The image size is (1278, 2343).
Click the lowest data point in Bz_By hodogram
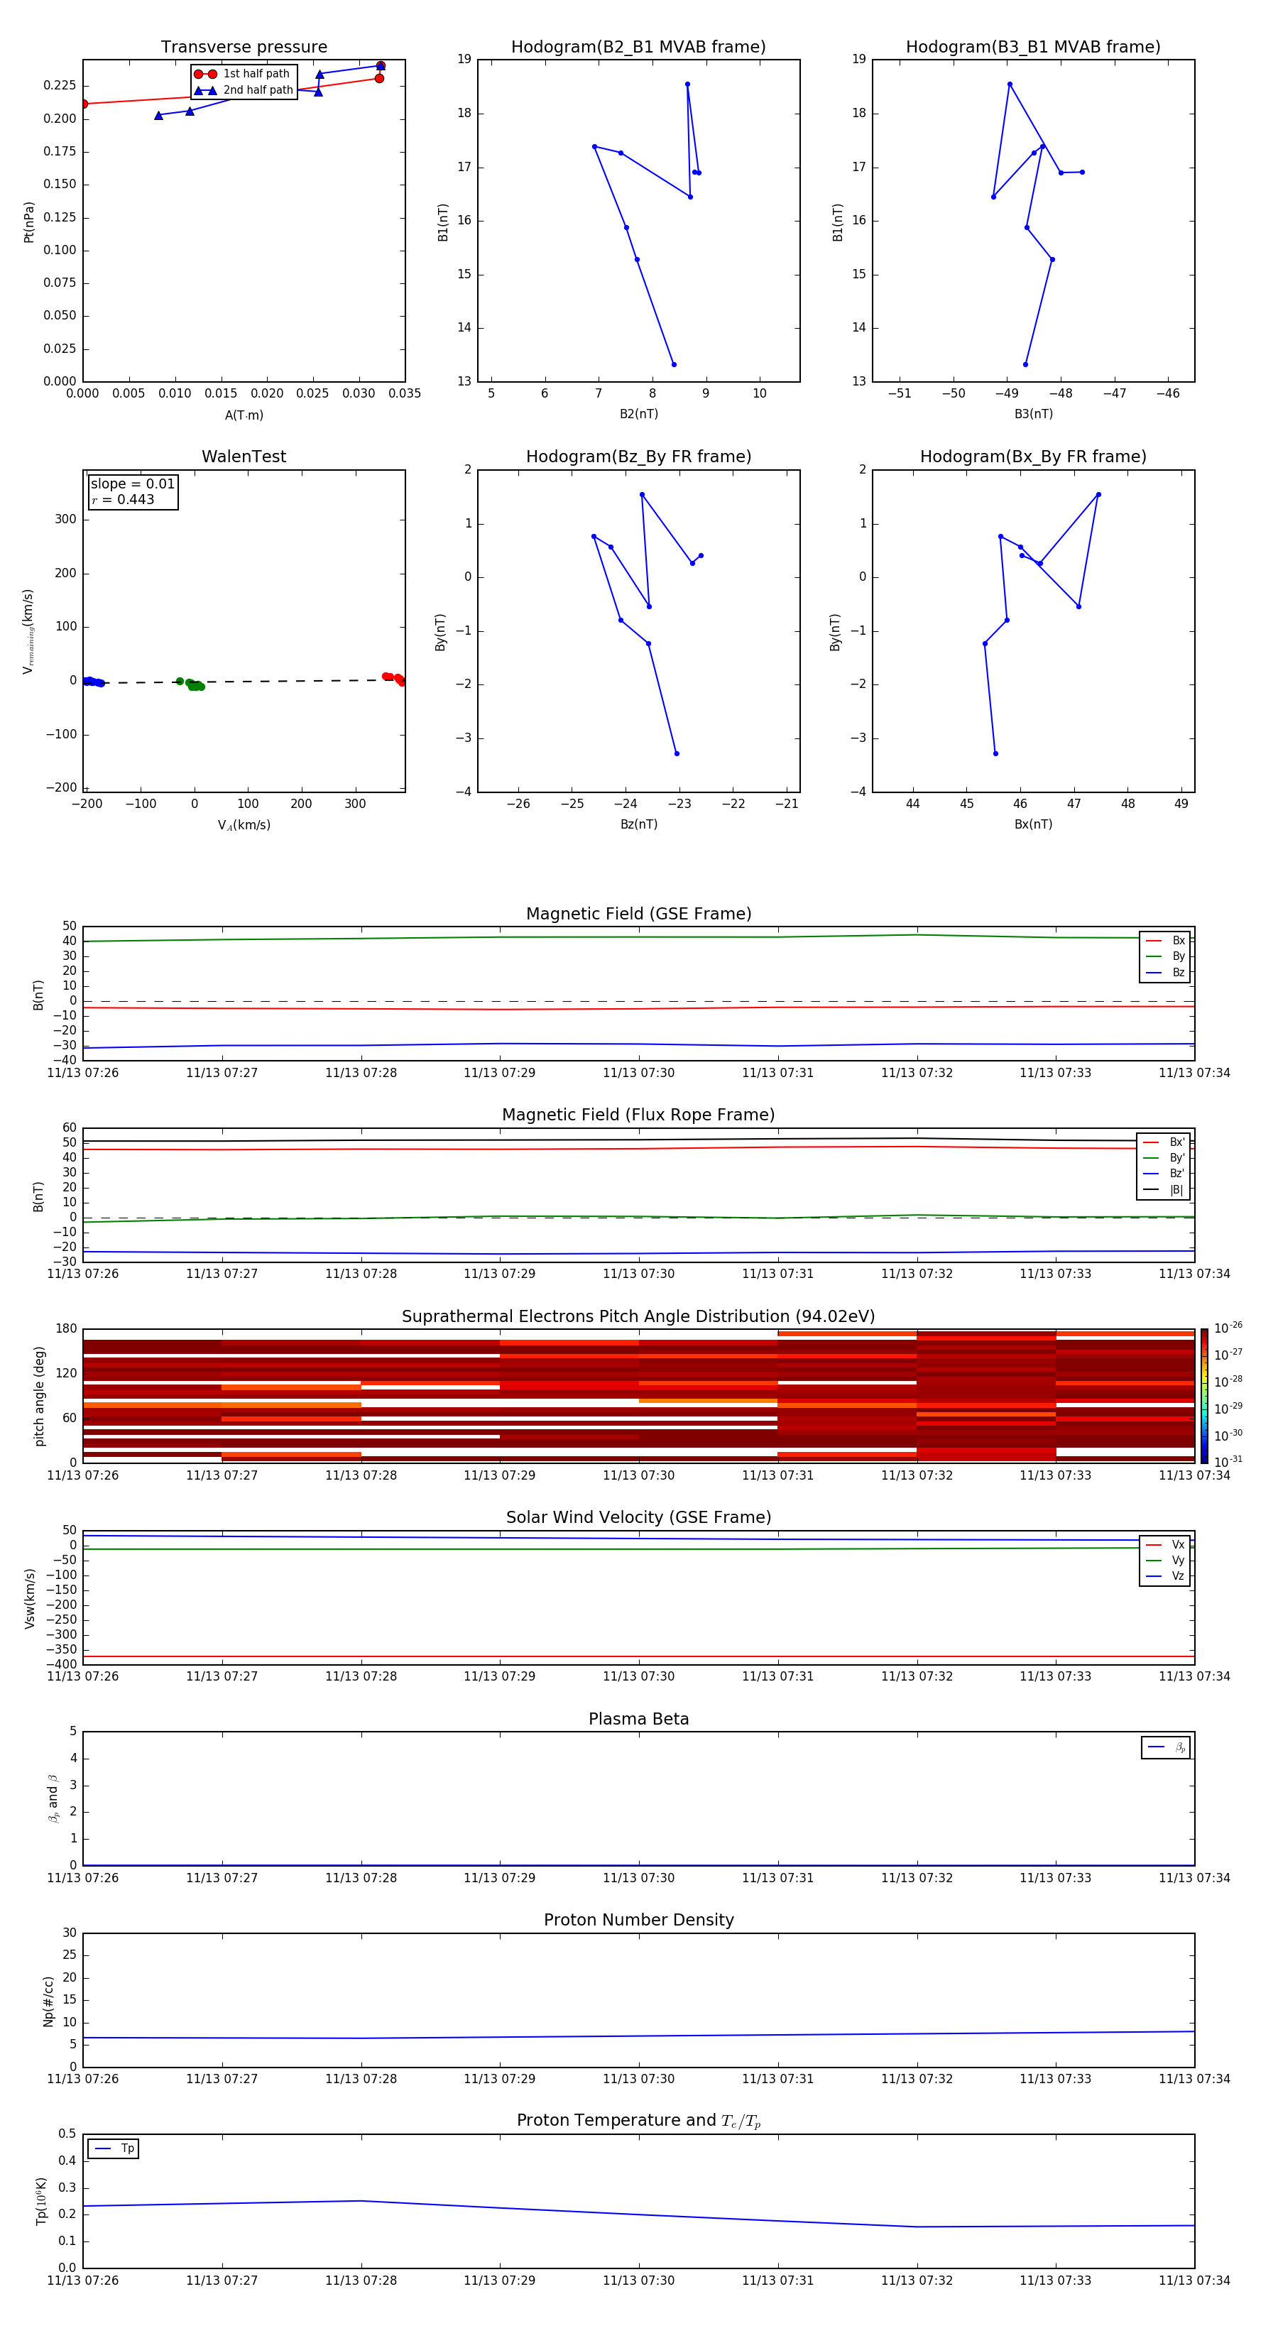tap(677, 753)
